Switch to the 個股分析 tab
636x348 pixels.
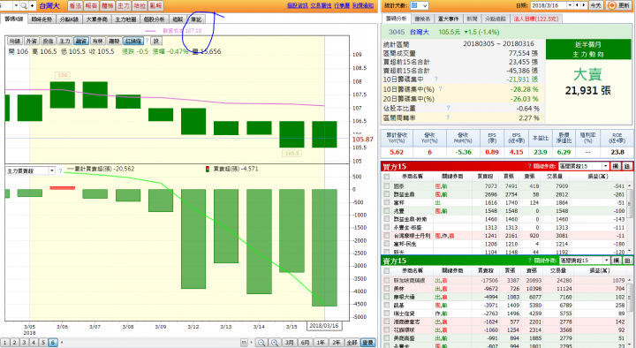(154, 19)
